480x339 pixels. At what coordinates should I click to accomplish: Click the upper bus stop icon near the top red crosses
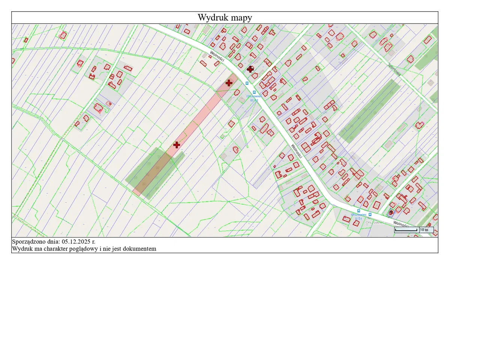[247, 83]
